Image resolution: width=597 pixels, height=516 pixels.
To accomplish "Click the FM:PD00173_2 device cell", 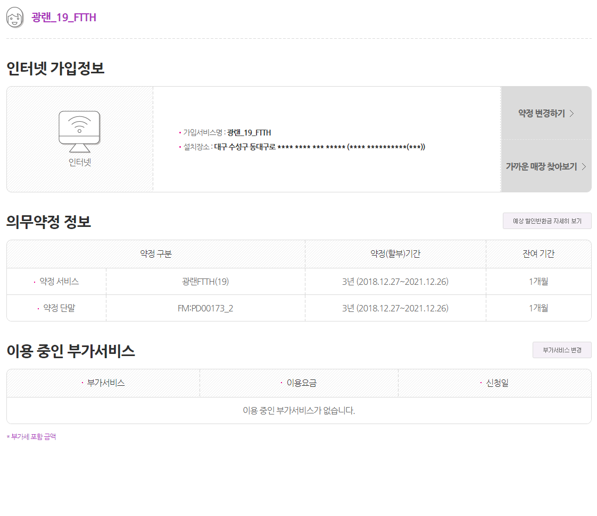I will pos(205,308).
